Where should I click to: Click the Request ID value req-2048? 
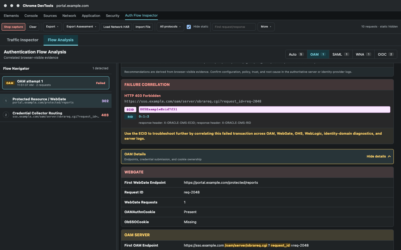click(192, 192)
